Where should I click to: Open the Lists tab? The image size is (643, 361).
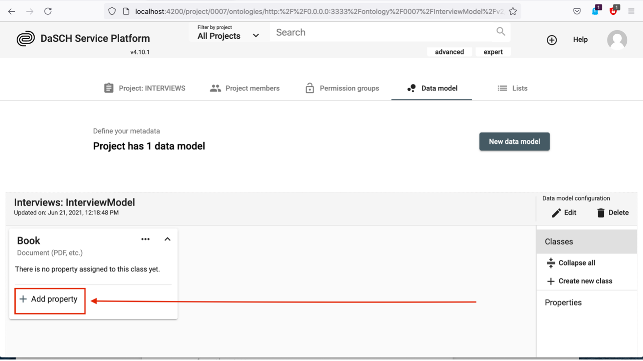pos(513,89)
